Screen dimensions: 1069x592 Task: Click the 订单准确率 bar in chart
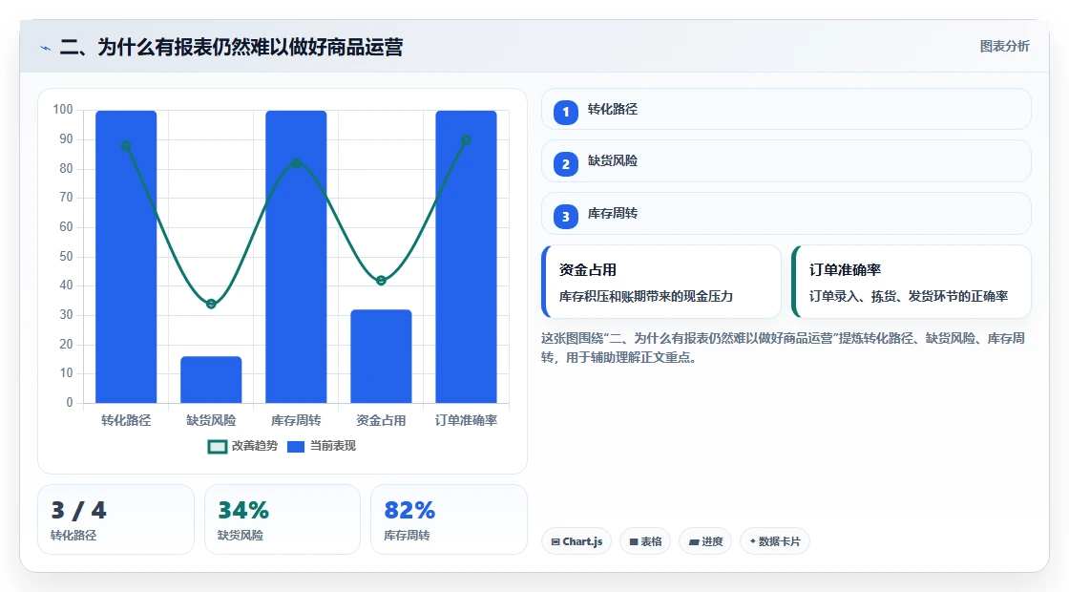pos(467,257)
